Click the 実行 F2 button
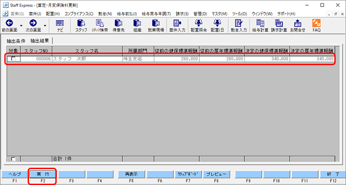This screenshot has width=346, height=185. [43, 174]
